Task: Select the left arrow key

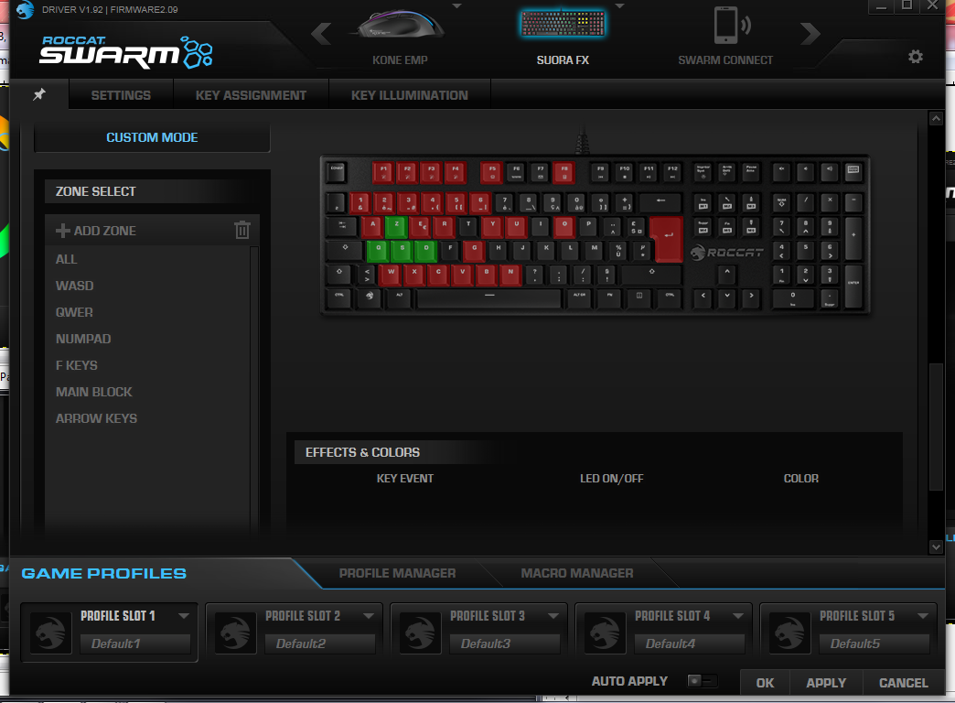Action: [x=703, y=297]
